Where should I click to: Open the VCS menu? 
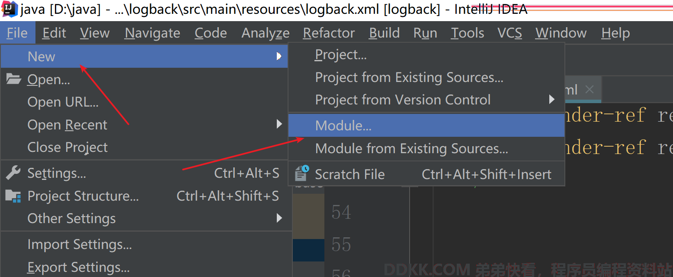[x=510, y=33]
